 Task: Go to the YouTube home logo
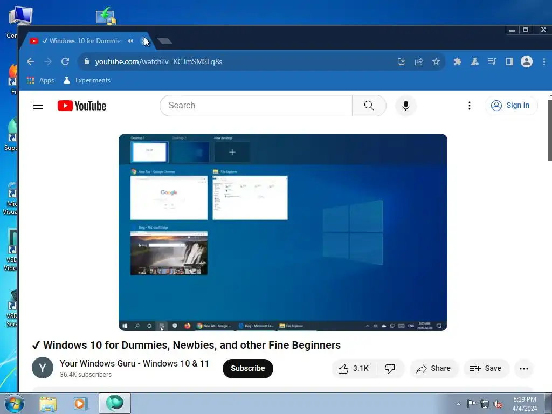[x=82, y=106]
